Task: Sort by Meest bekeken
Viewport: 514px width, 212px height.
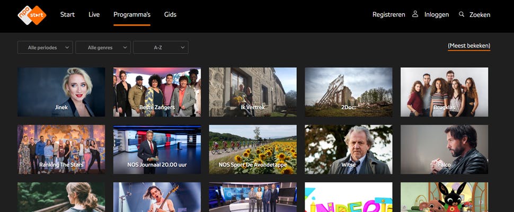Action: click(x=469, y=46)
